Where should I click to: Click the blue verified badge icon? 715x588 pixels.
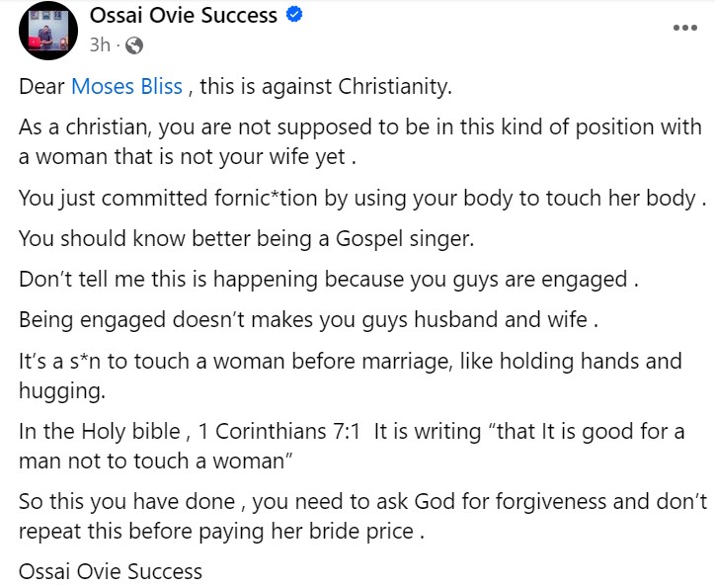pos(292,16)
